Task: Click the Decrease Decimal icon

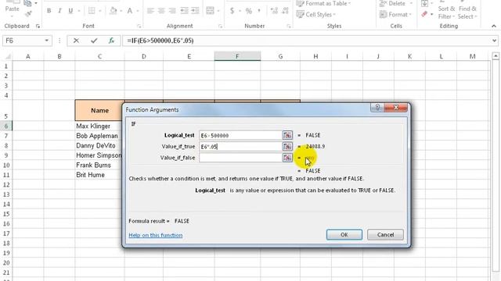Action: [x=285, y=11]
